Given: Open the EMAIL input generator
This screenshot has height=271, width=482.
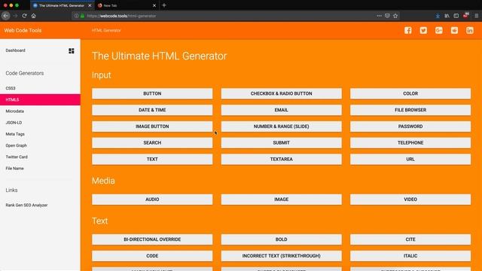Looking at the screenshot, I should tap(281, 110).
